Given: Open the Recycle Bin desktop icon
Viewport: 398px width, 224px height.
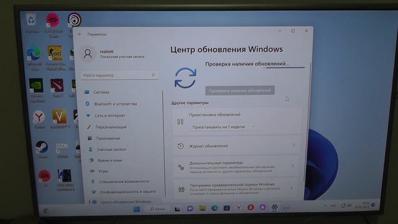Looking at the screenshot, I should [x=31, y=21].
